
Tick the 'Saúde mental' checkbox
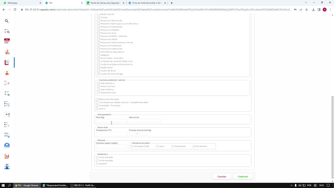pos(98,68)
